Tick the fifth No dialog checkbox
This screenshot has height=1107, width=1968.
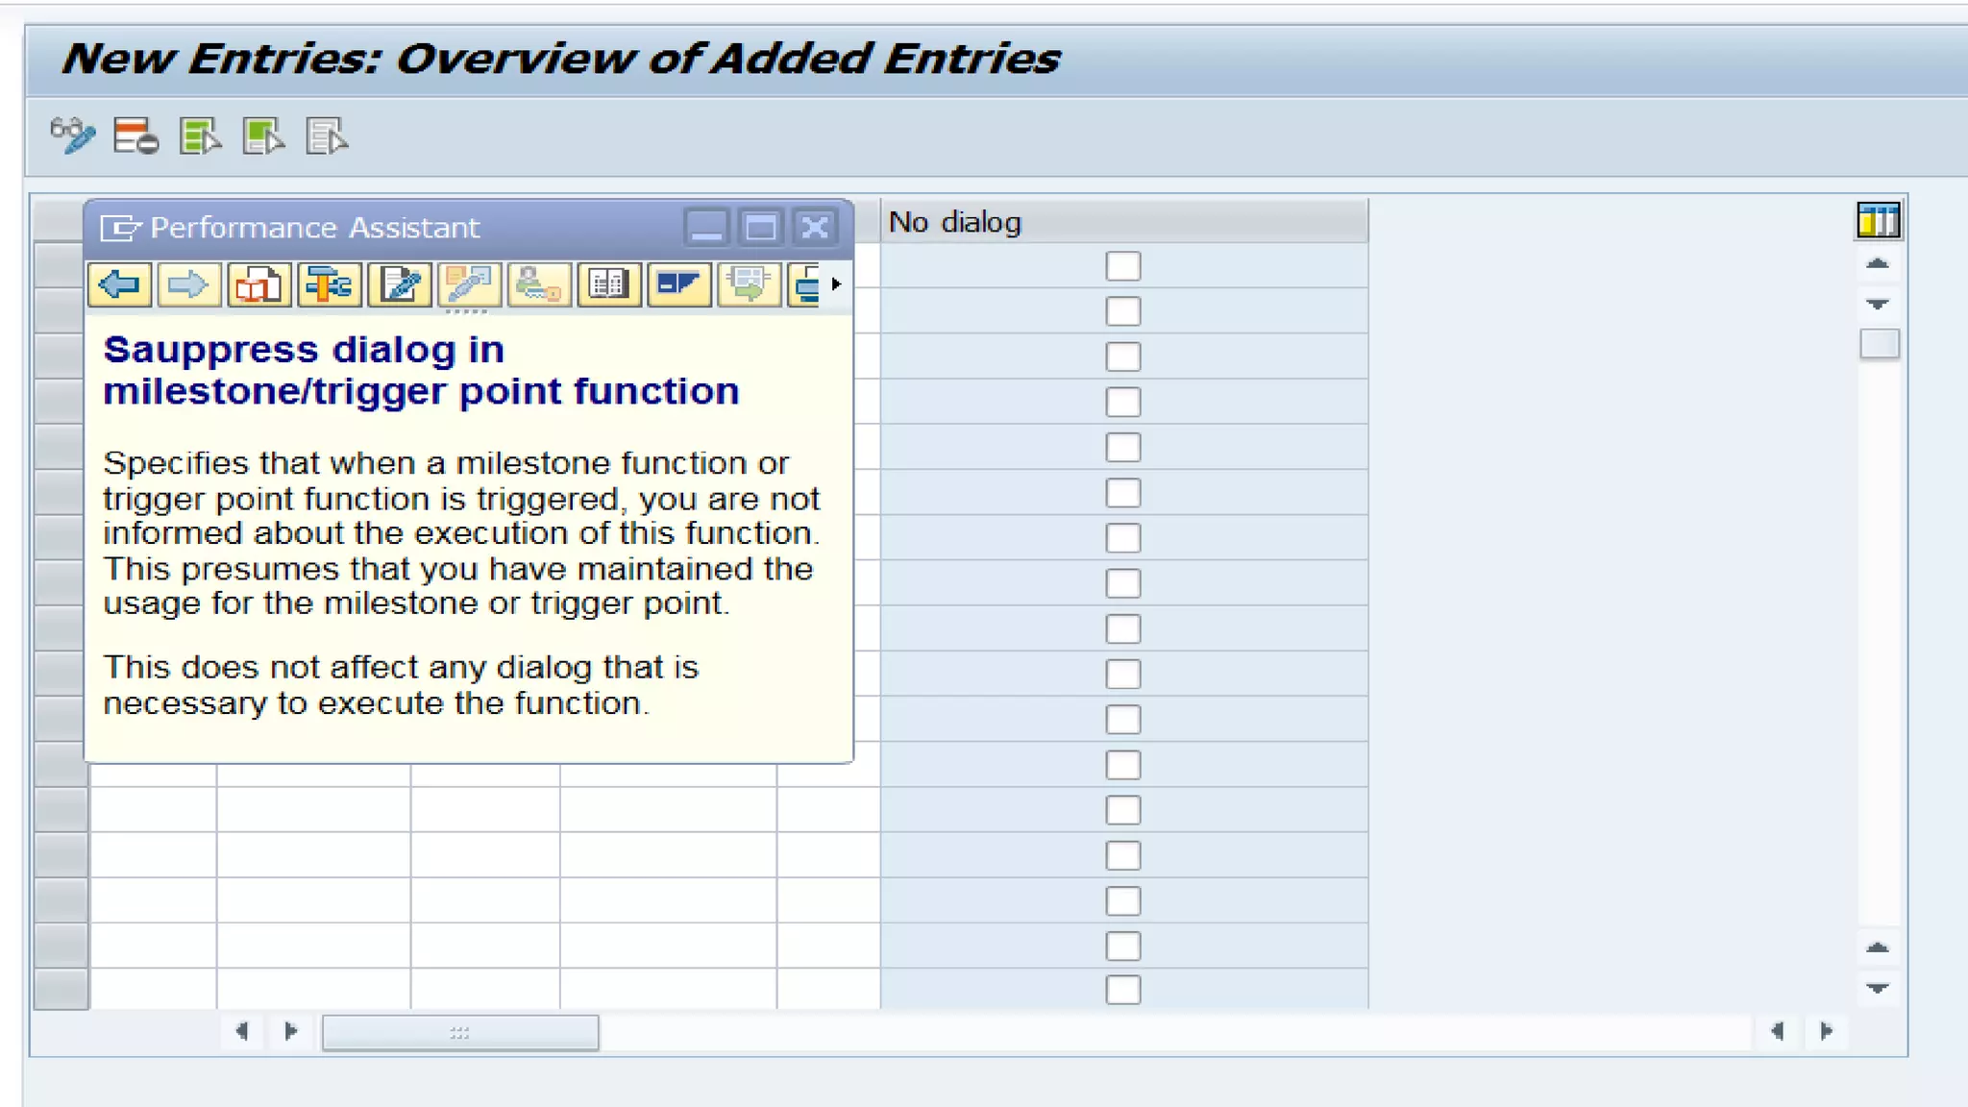pyautogui.click(x=1122, y=447)
